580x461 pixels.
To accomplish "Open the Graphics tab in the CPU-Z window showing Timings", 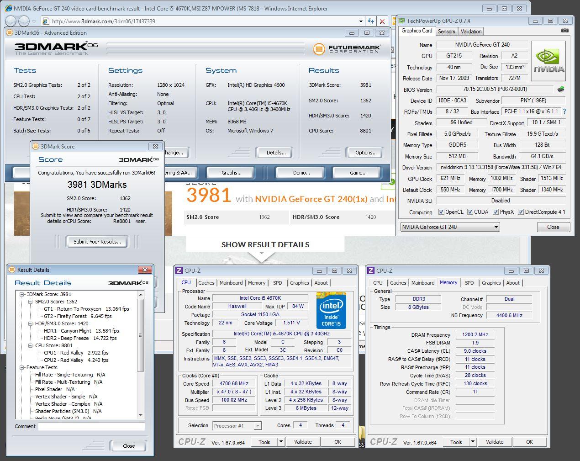I will (491, 283).
